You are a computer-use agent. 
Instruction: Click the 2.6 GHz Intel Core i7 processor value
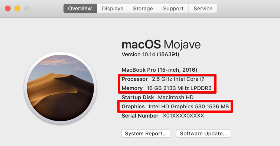[178, 79]
